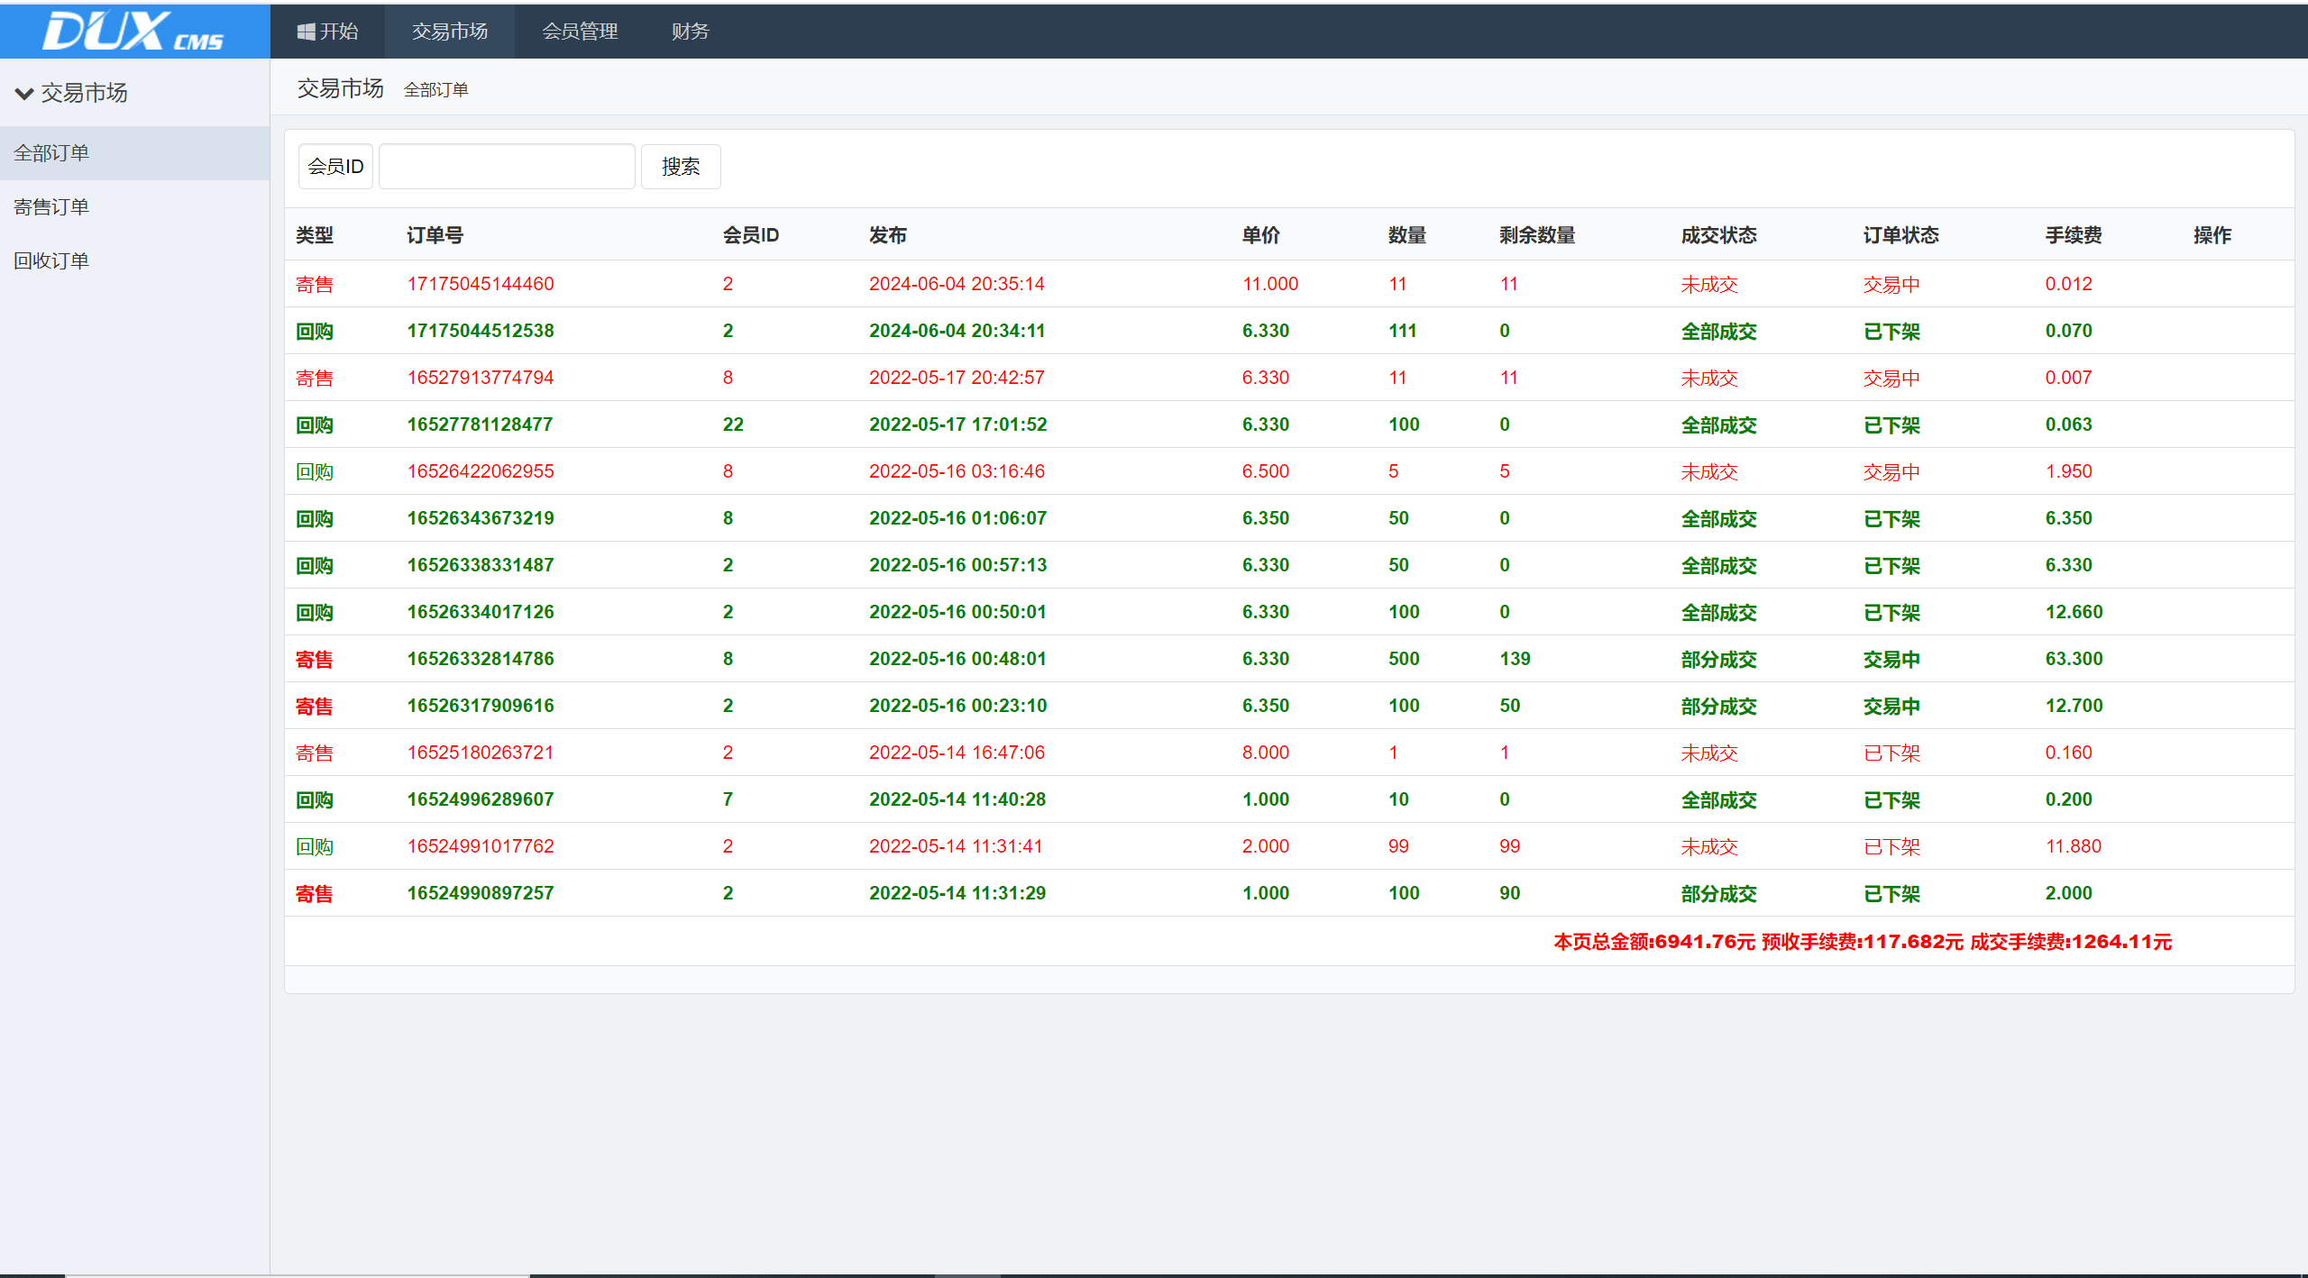Click the 订单号 column header
The image size is (2308, 1278).
point(435,235)
